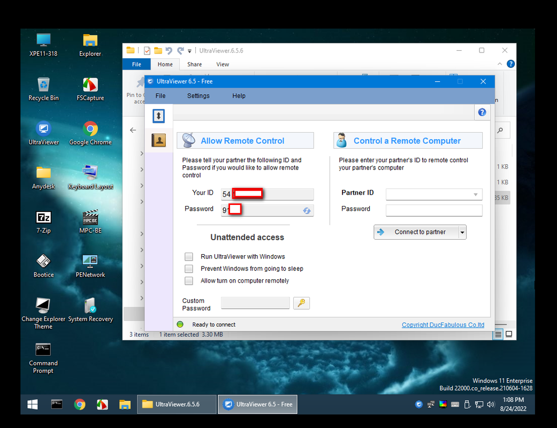Click the Explorer window help icon

pos(510,64)
